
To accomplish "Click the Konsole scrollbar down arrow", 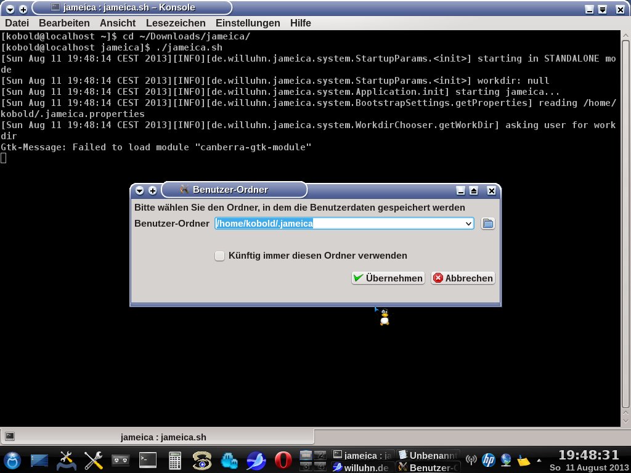I will (x=625, y=421).
